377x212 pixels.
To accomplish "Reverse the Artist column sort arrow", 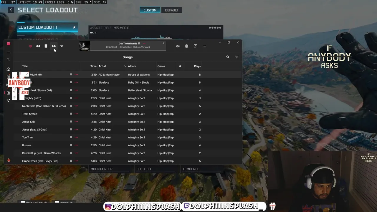I will 125,66.
